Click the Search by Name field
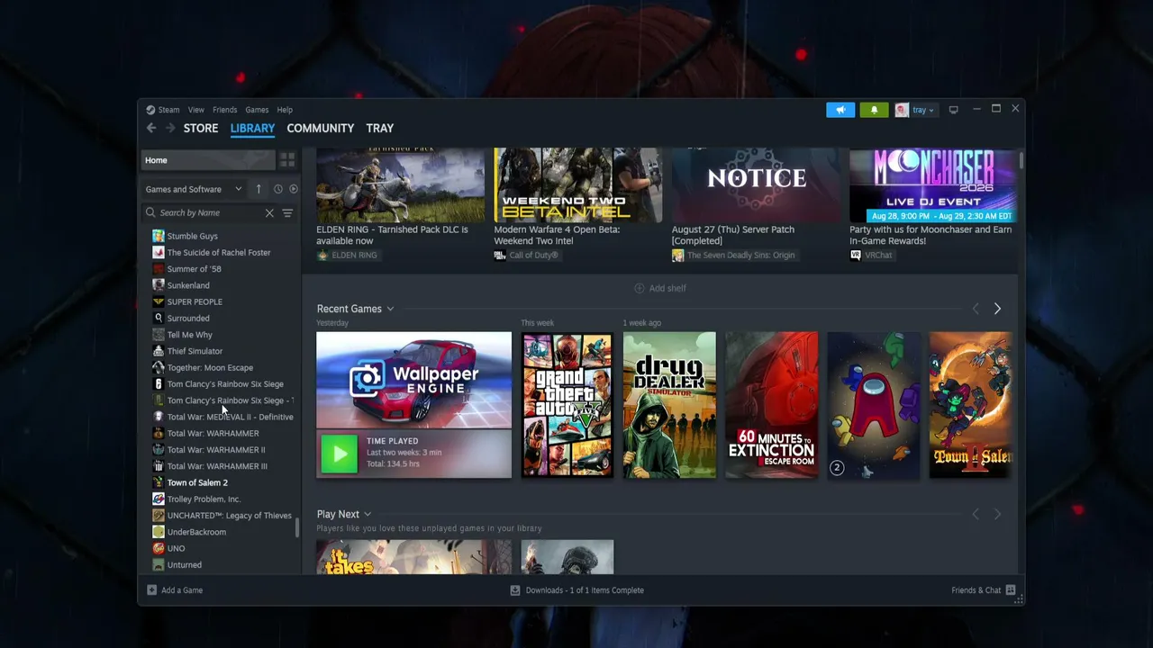The image size is (1153, 648). click(x=210, y=213)
